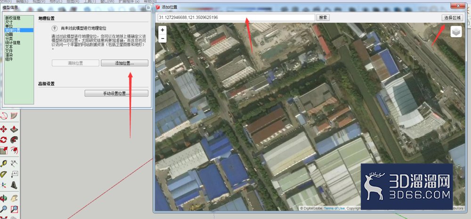Select the Pan hand tool
This screenshot has height=219, width=471.
14,198
